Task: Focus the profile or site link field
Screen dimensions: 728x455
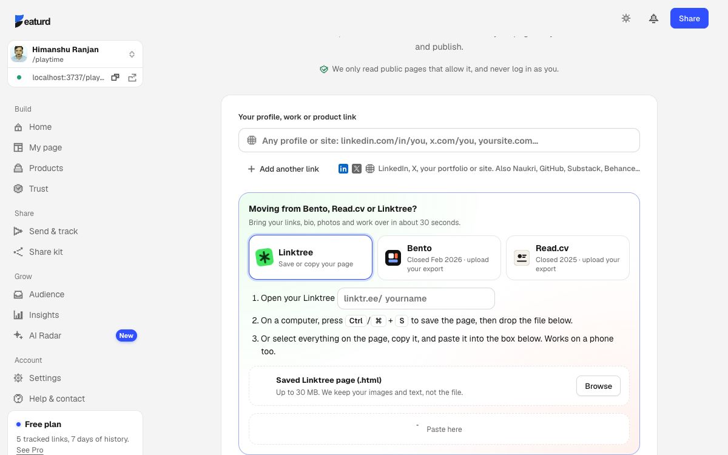Action: [x=439, y=140]
